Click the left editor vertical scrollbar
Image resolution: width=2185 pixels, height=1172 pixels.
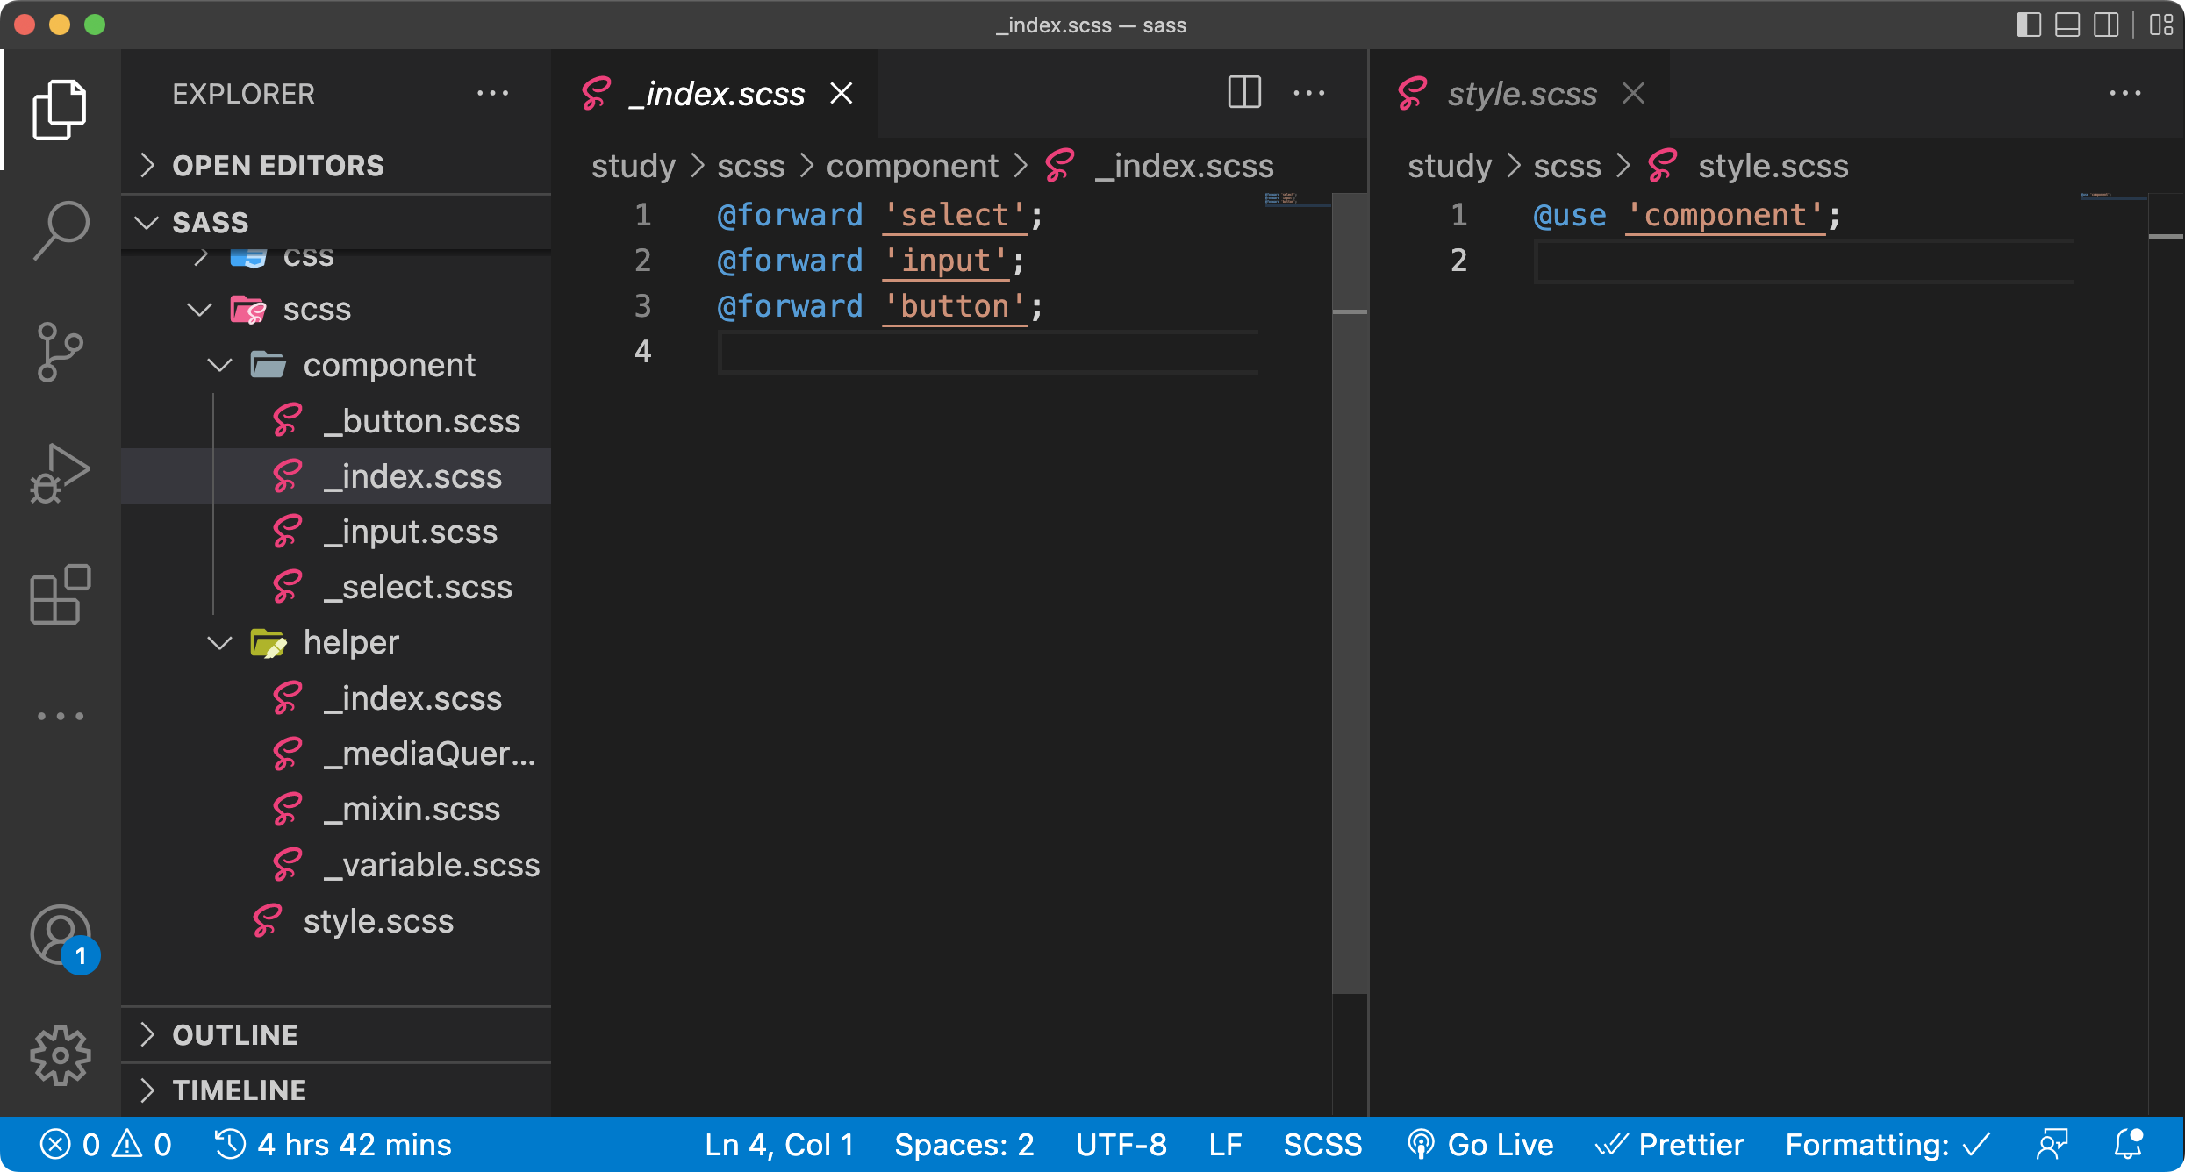pos(1350,614)
